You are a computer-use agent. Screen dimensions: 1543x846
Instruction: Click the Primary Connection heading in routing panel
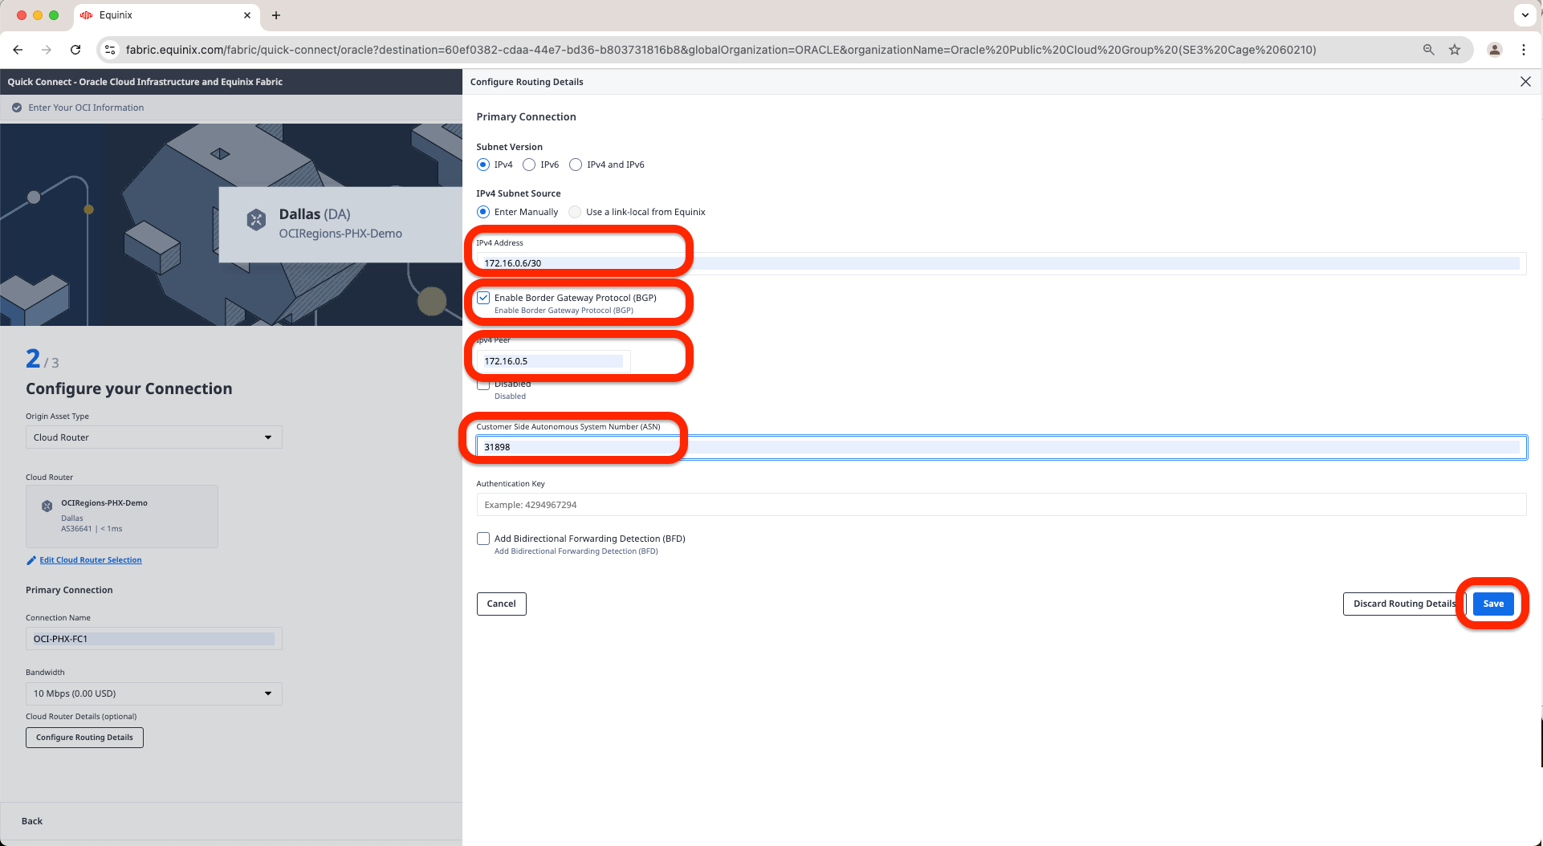526,117
